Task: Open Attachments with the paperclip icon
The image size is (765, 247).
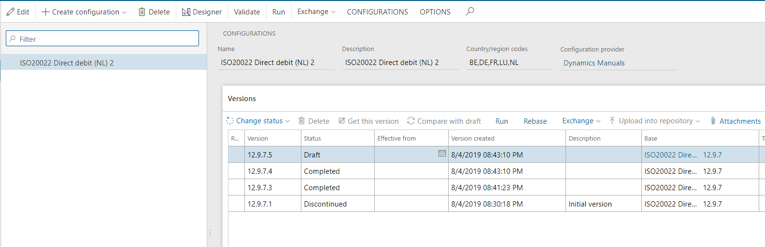Action: 713,121
